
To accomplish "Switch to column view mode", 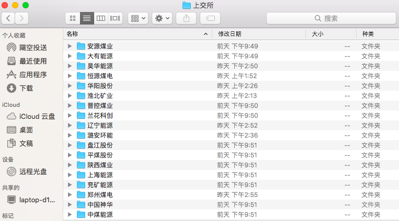I will coord(101,18).
